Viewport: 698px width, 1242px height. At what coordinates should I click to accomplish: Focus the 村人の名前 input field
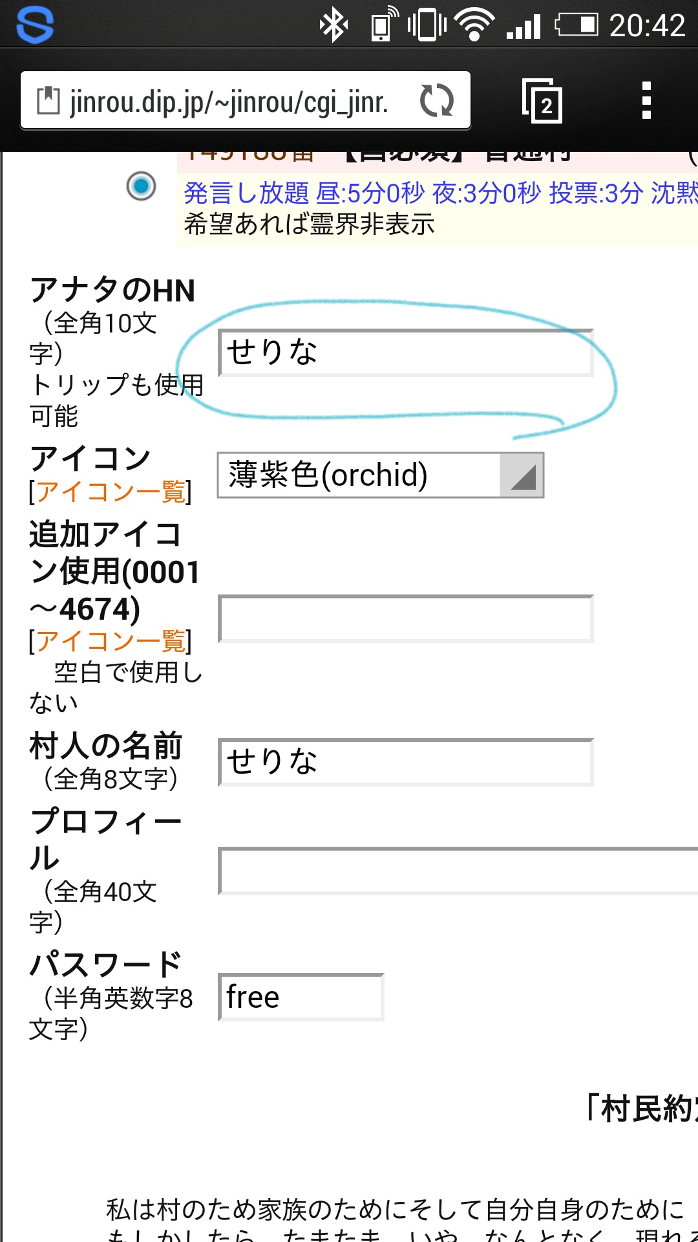406,762
